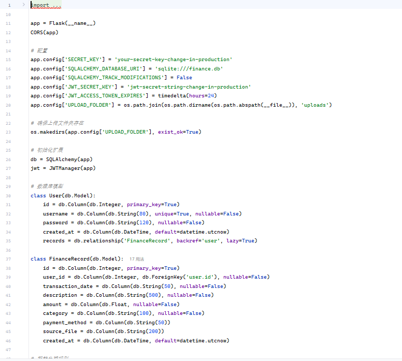The image size is (402, 361).
Task: Click the 'source_file' column name
Action: [60, 331]
